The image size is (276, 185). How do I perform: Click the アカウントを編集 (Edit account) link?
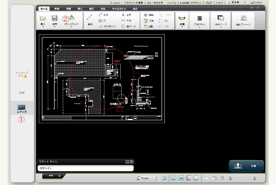134,3
